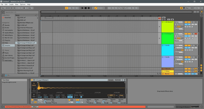This screenshot has height=109, width=204.
Task: Select the Instruments category
Action: [x=8, y=30]
